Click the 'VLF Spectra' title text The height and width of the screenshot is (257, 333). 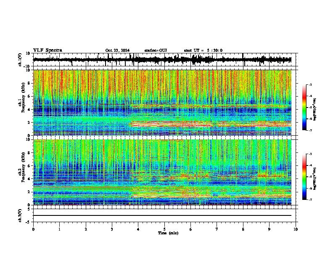[x=48, y=50]
